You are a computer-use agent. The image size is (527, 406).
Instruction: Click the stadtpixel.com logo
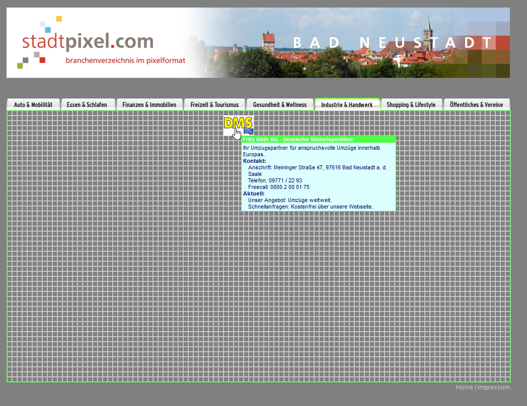[88, 42]
